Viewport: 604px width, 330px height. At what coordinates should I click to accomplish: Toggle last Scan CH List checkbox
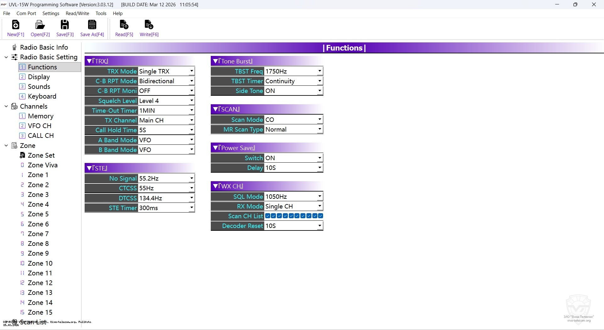click(320, 216)
